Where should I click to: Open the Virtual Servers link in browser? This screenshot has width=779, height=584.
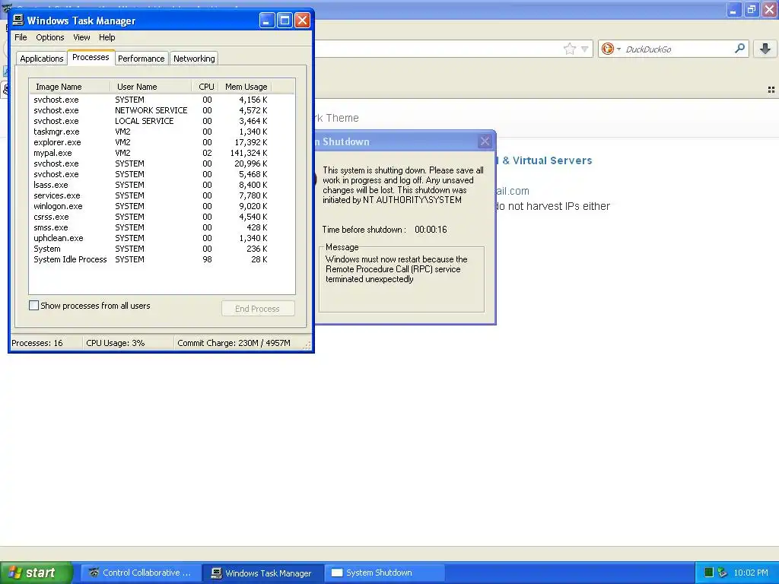point(545,160)
